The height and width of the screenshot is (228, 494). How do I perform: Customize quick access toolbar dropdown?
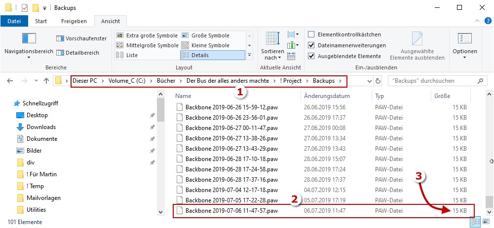[x=45, y=8]
